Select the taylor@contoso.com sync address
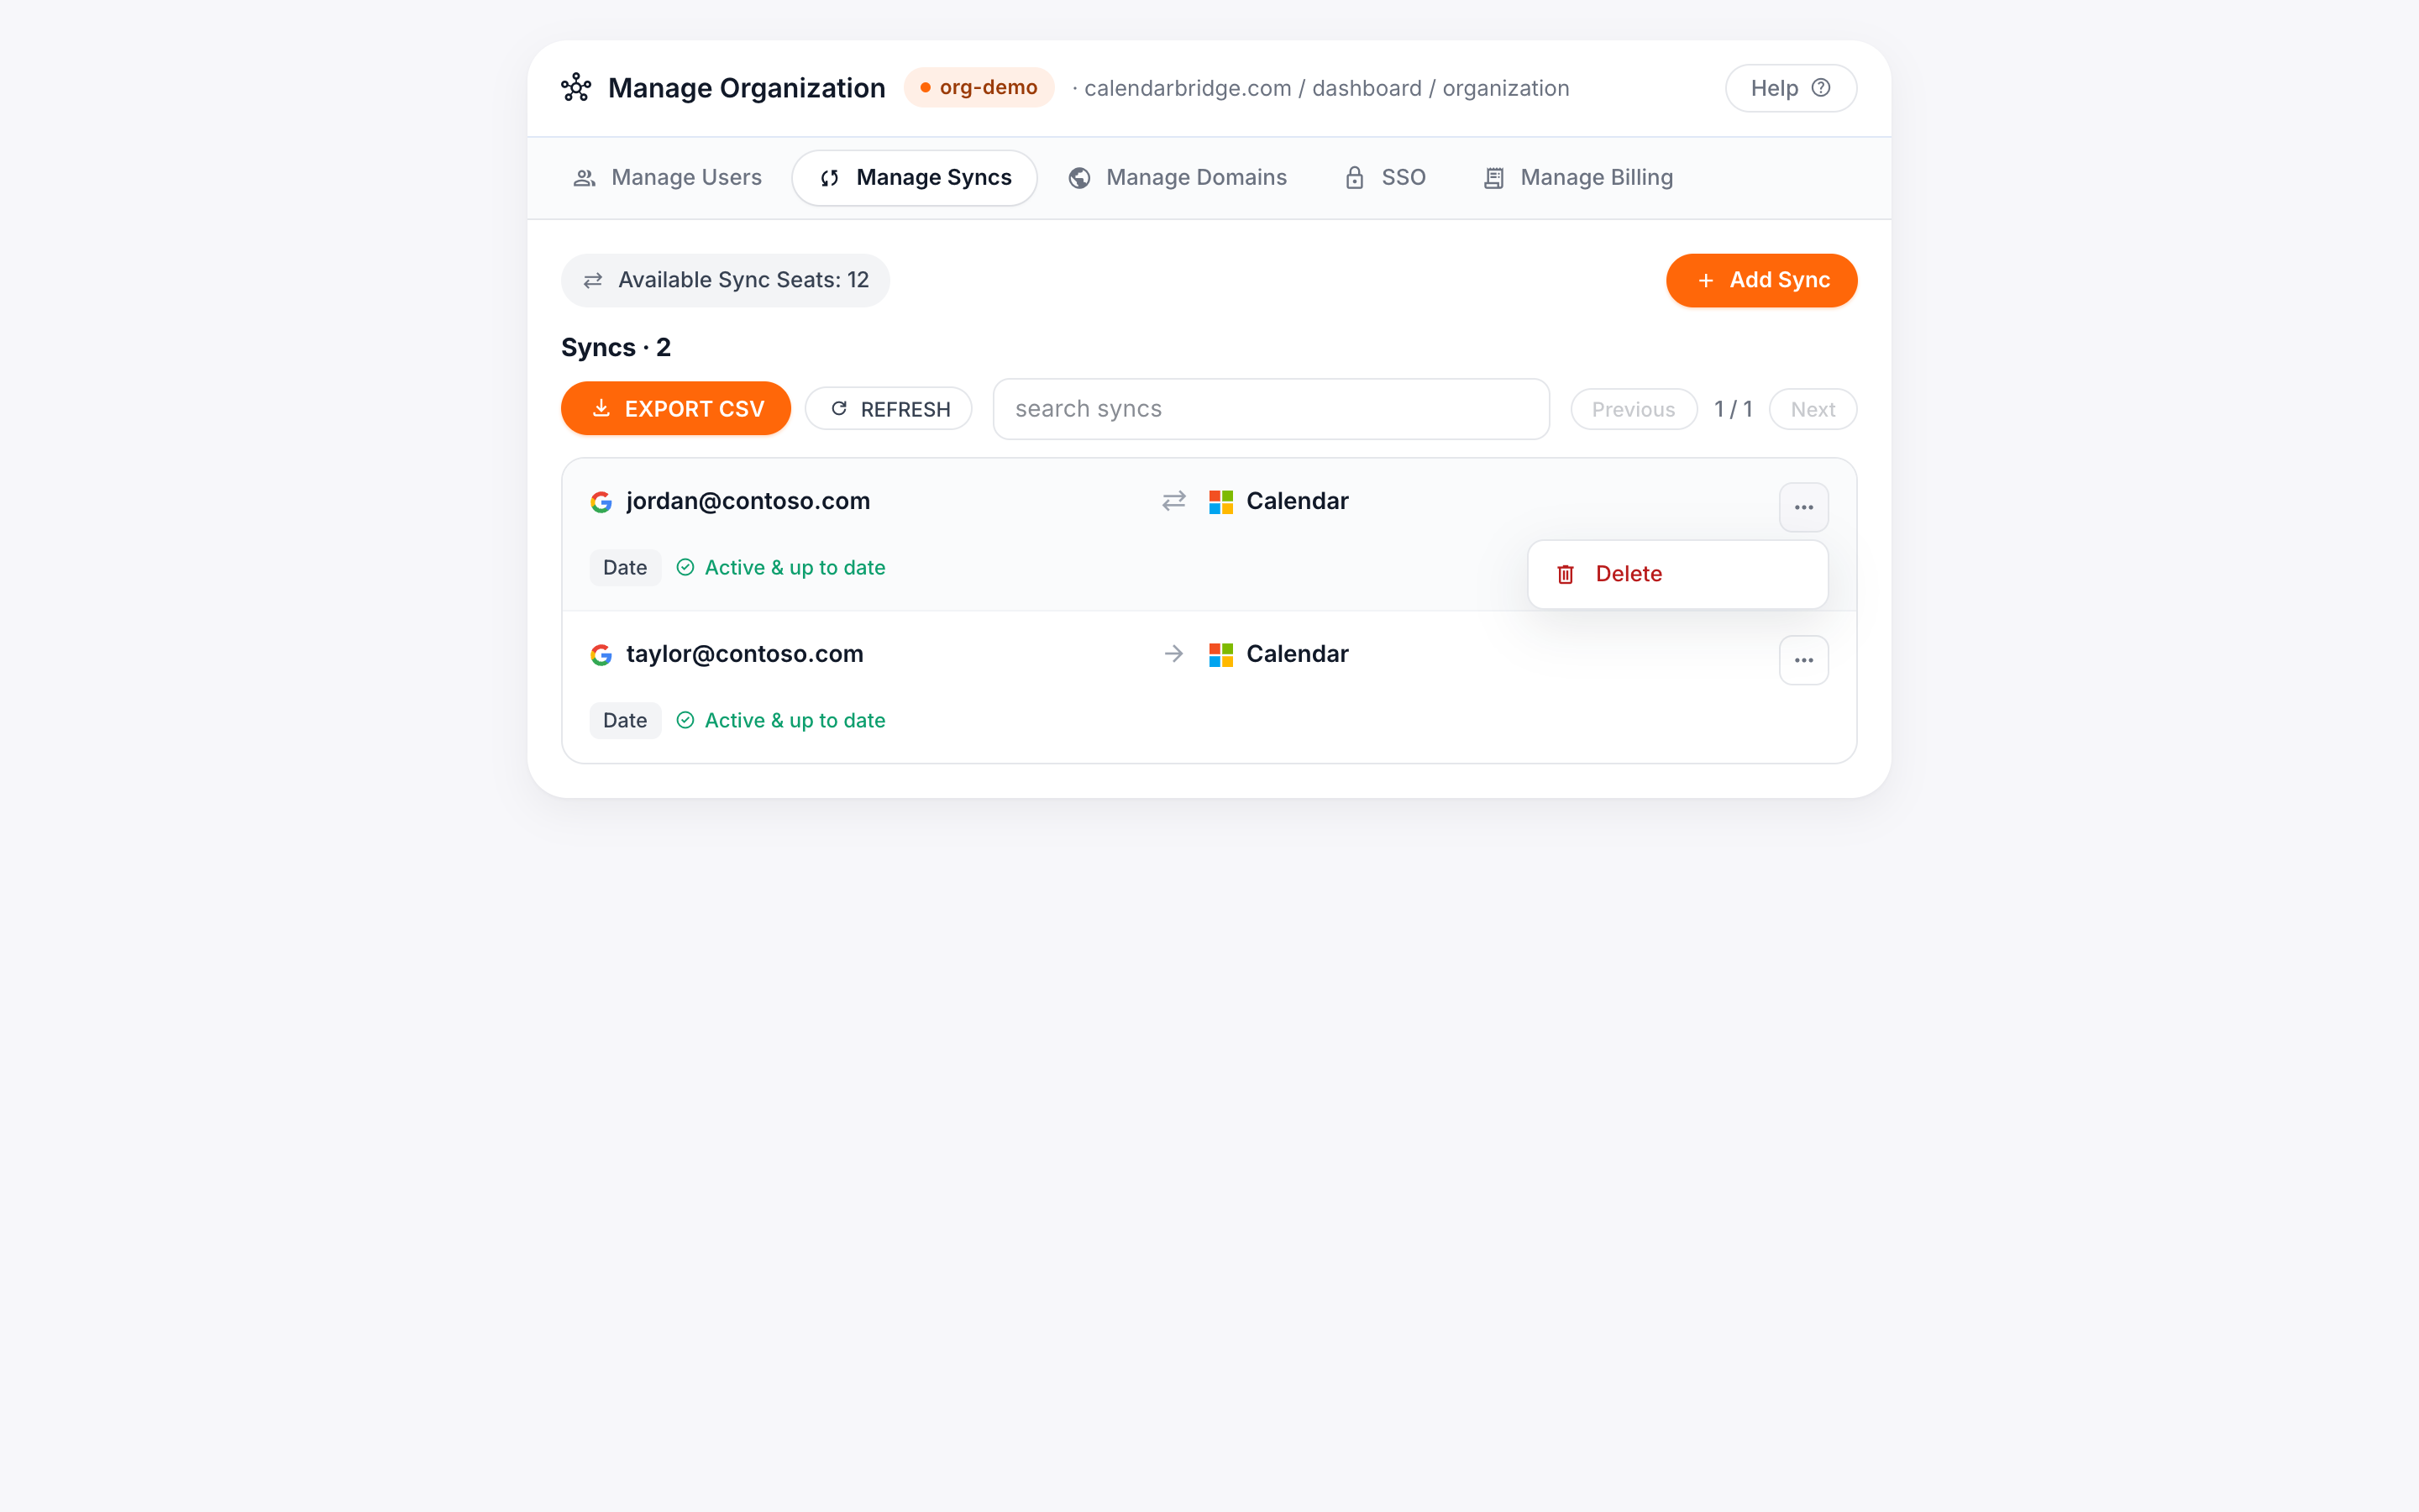 point(745,654)
